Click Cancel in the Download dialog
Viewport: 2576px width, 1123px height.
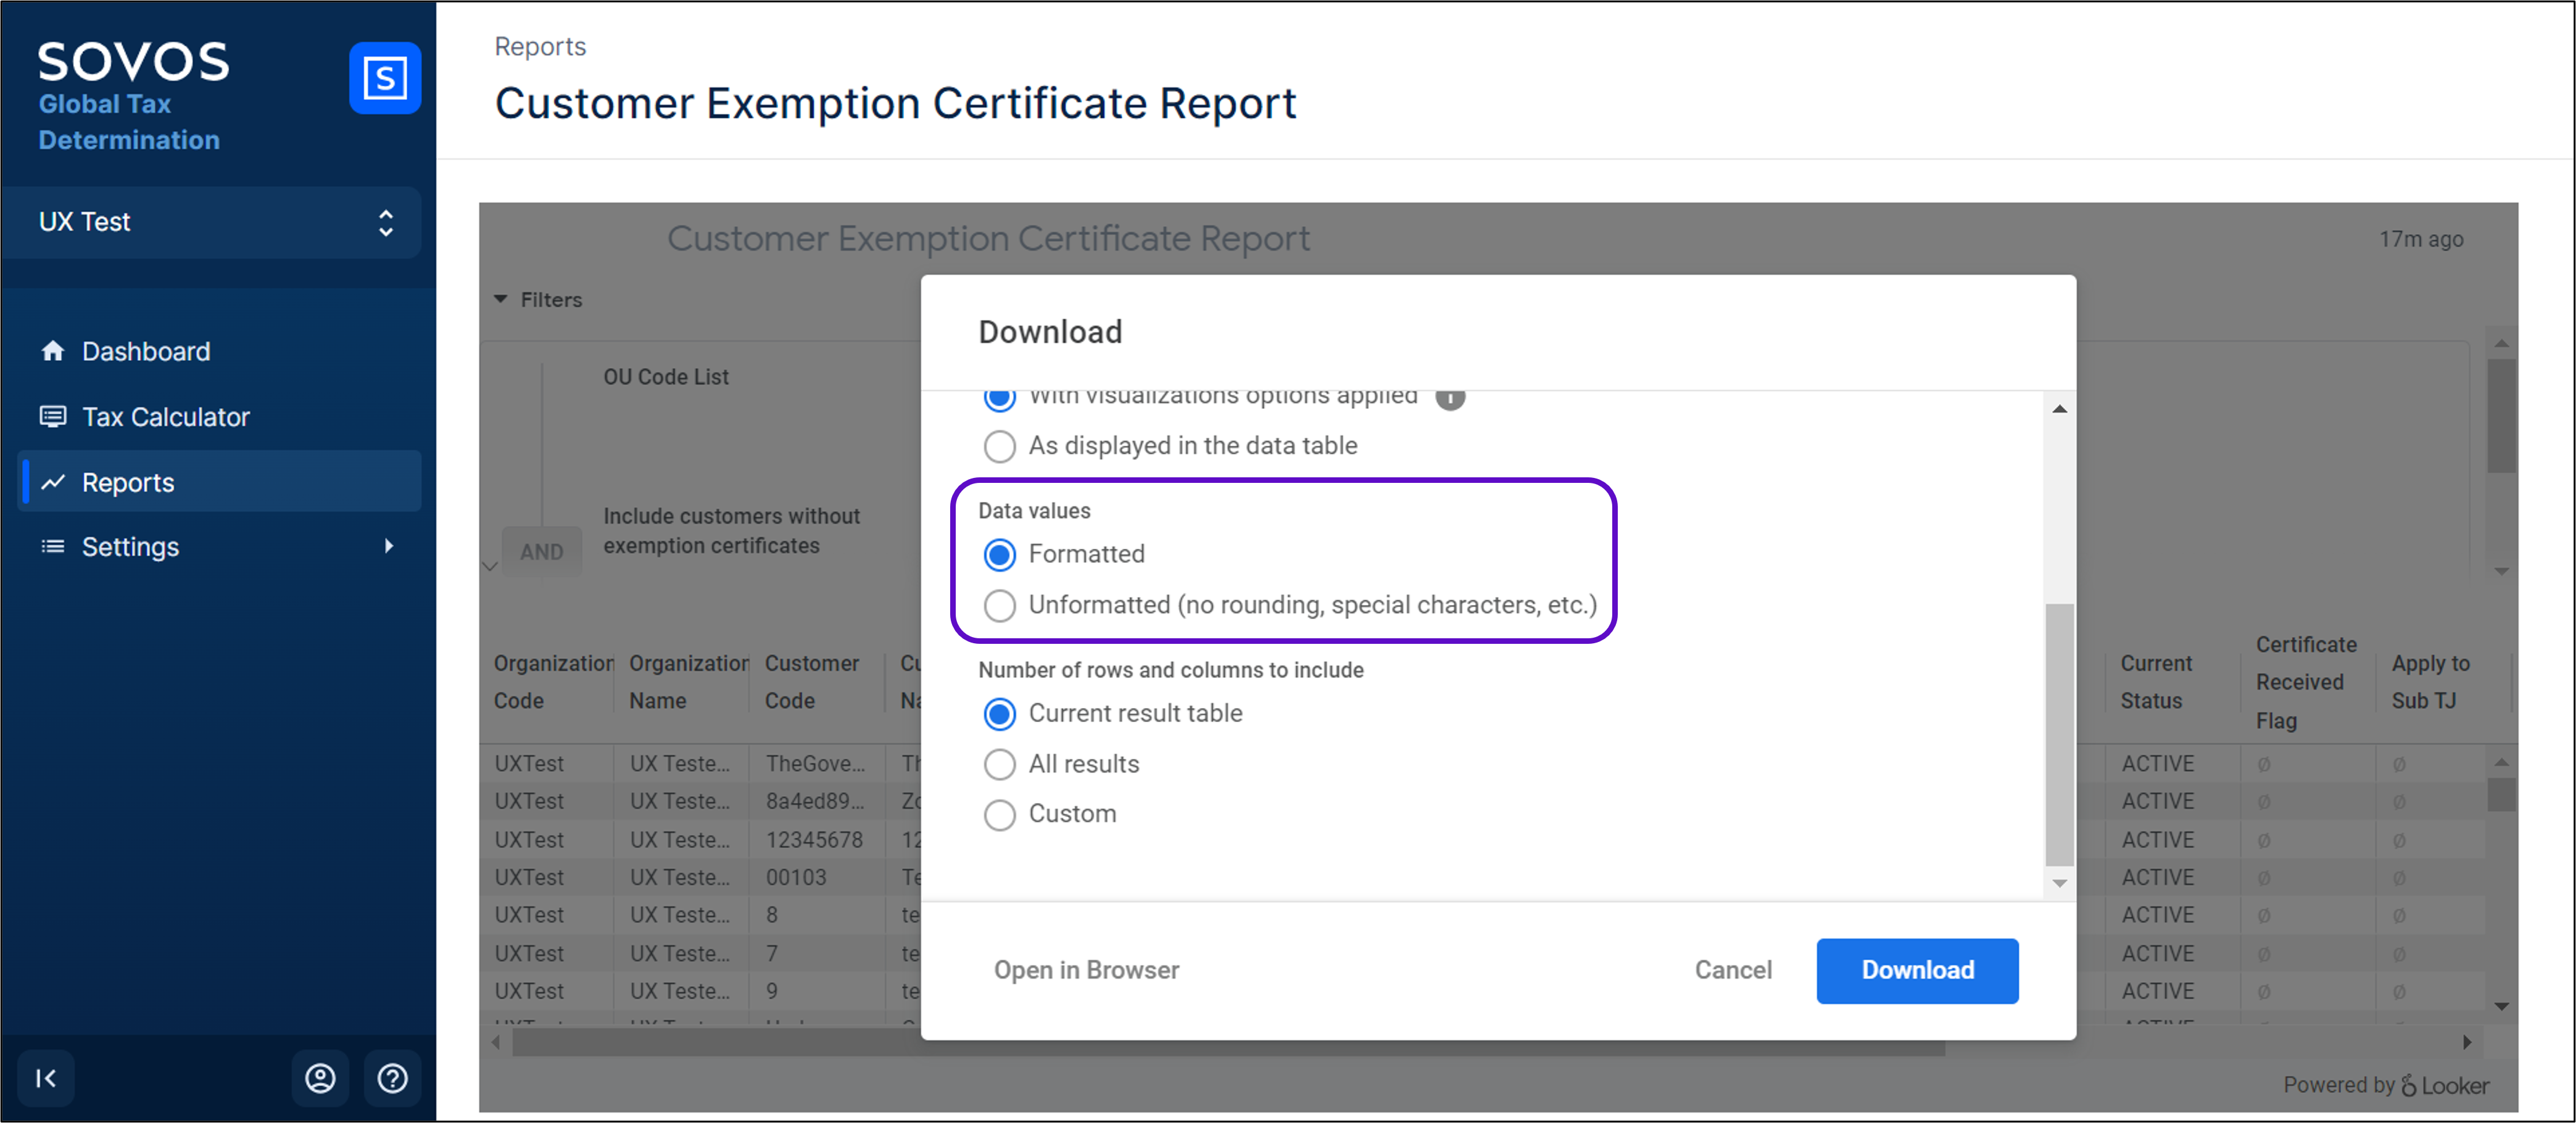1732,970
